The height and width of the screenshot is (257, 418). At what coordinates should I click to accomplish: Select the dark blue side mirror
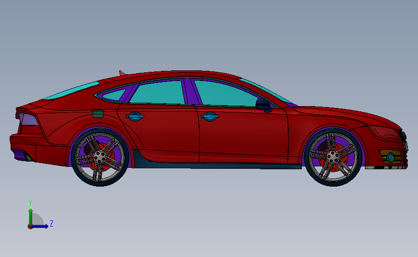click(x=263, y=105)
